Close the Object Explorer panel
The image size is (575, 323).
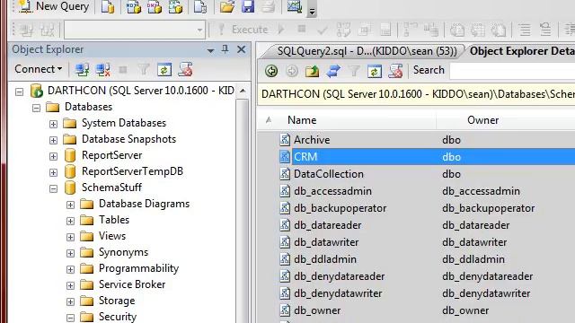pos(242,49)
